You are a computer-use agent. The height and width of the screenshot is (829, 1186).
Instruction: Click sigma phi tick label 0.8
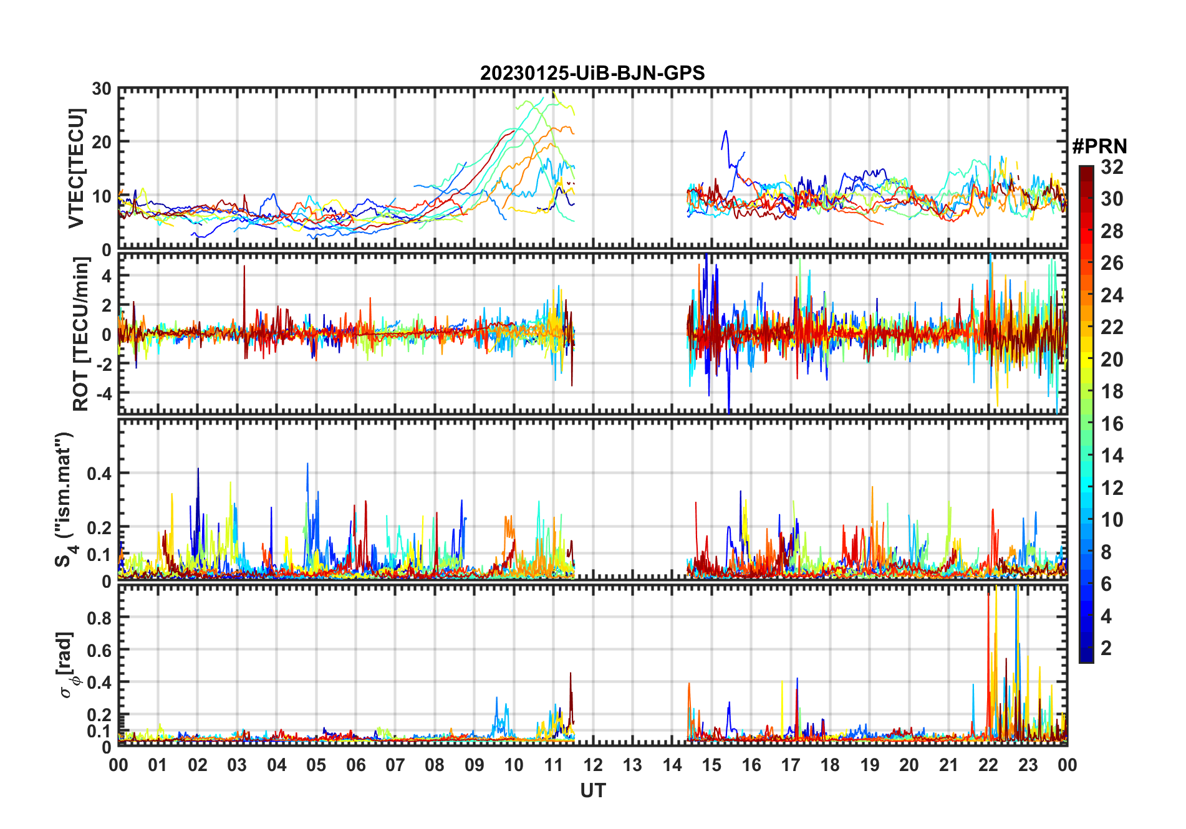[x=100, y=618]
